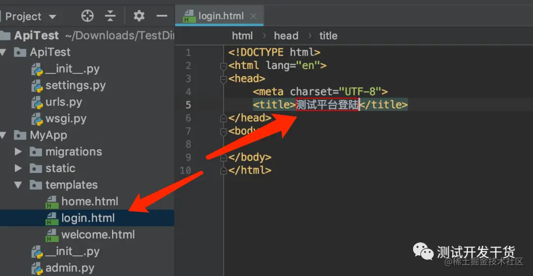Open welcome.html in templates
Viewport: 533px width, 276px height.
[98, 235]
